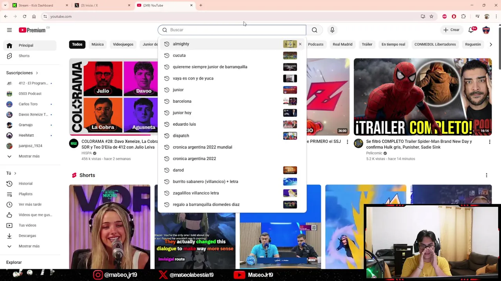This screenshot has height=281, width=501.
Task: Open the YouTube hamburger guide menu
Action: [9, 30]
